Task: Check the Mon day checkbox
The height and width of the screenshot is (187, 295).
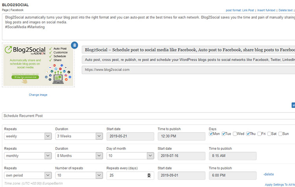Action: point(212,134)
